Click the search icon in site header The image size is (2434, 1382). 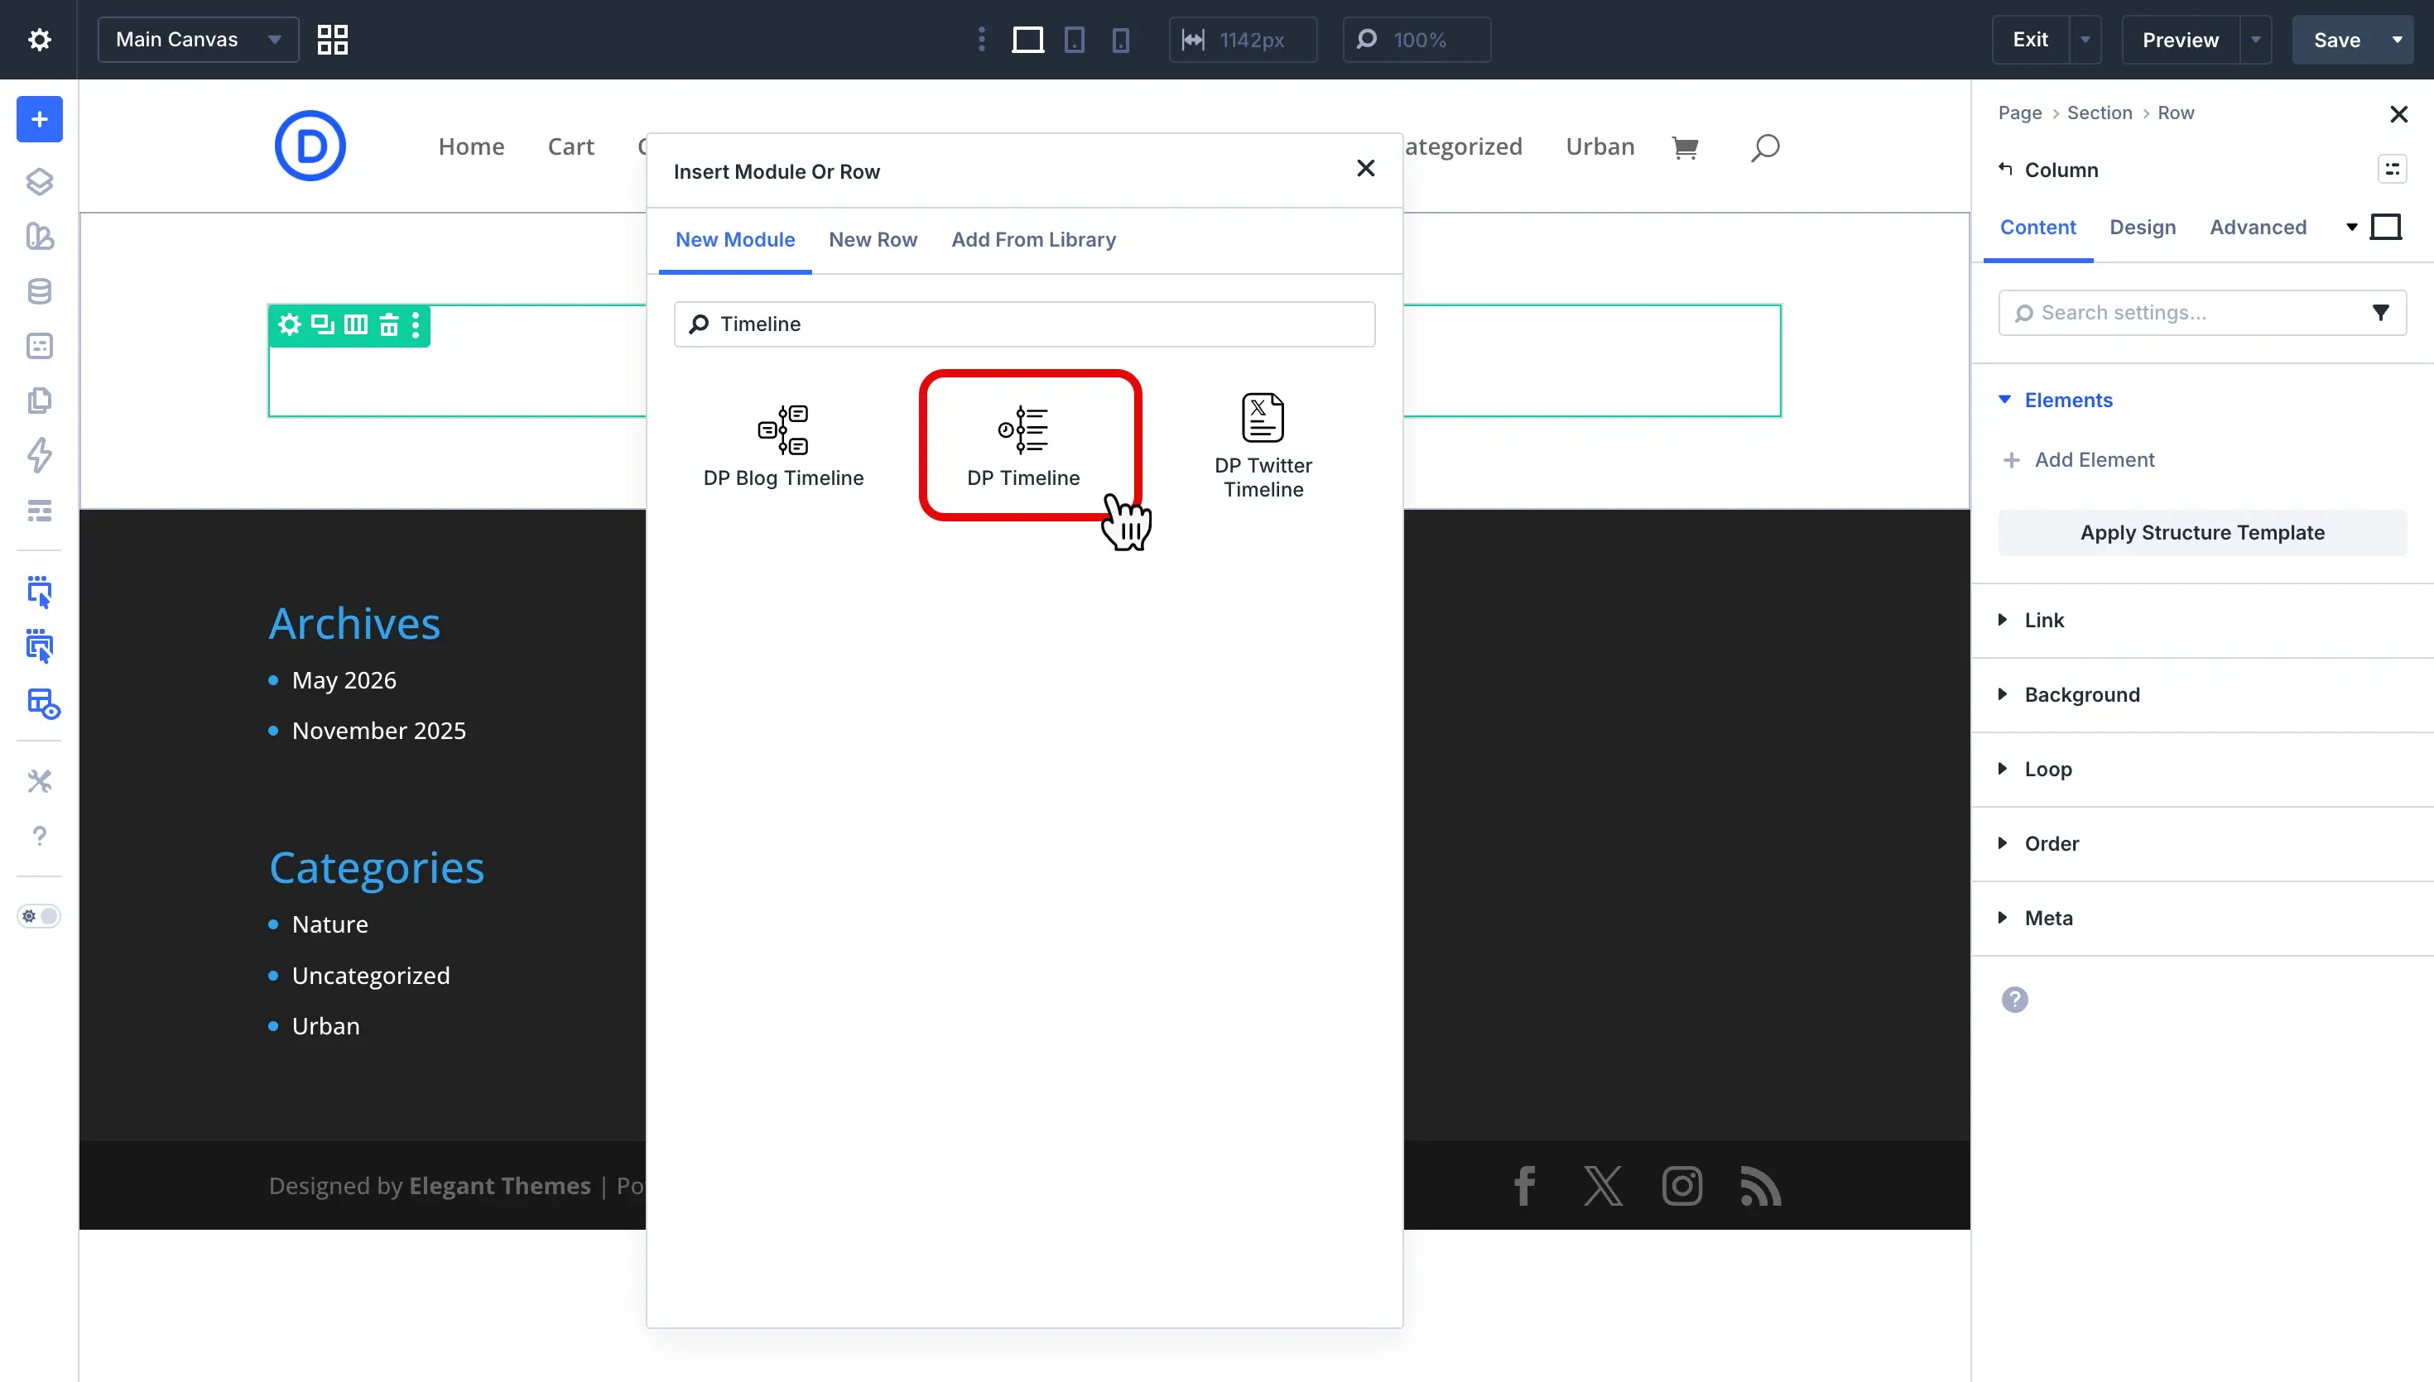click(1765, 147)
